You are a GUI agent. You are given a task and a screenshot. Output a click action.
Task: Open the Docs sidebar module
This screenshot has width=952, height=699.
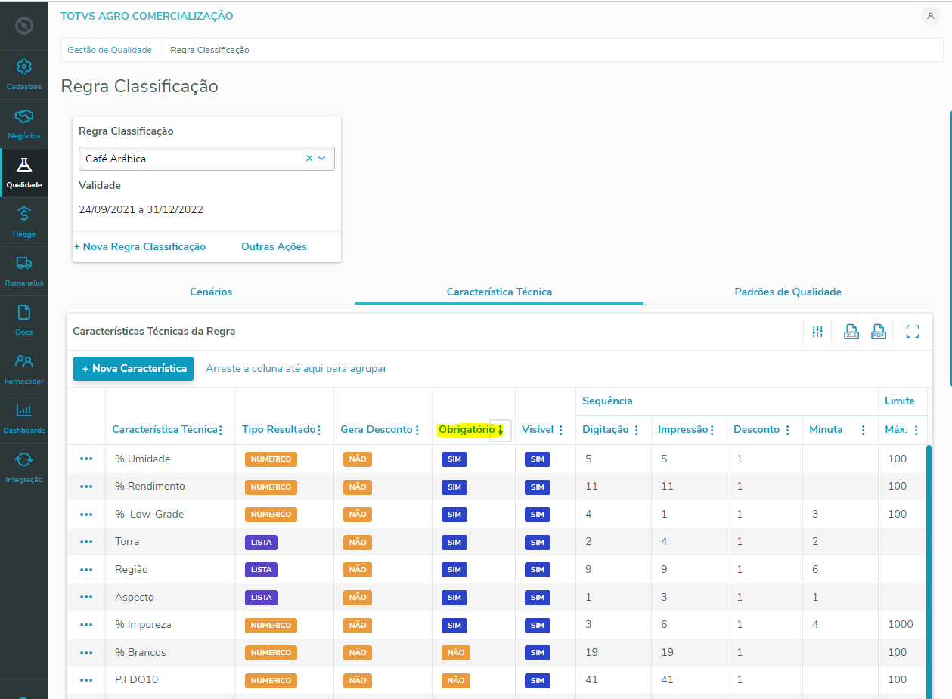[x=23, y=320]
